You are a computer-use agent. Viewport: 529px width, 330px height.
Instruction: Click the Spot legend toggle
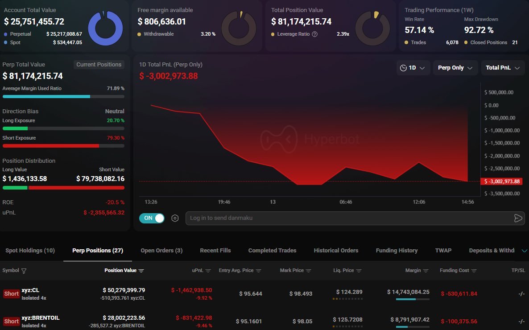point(15,43)
